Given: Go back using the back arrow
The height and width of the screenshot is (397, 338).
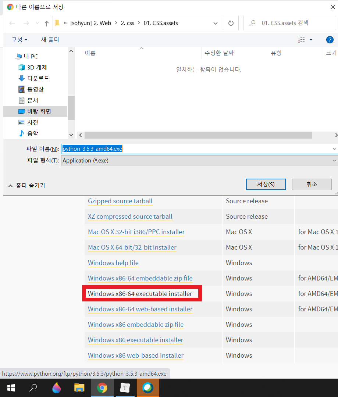Looking at the screenshot, I should click(x=12, y=23).
